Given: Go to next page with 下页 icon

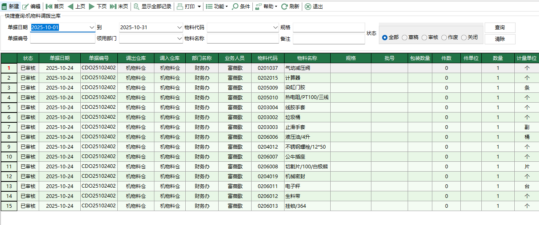Looking at the screenshot, I should pyautogui.click(x=92, y=7).
